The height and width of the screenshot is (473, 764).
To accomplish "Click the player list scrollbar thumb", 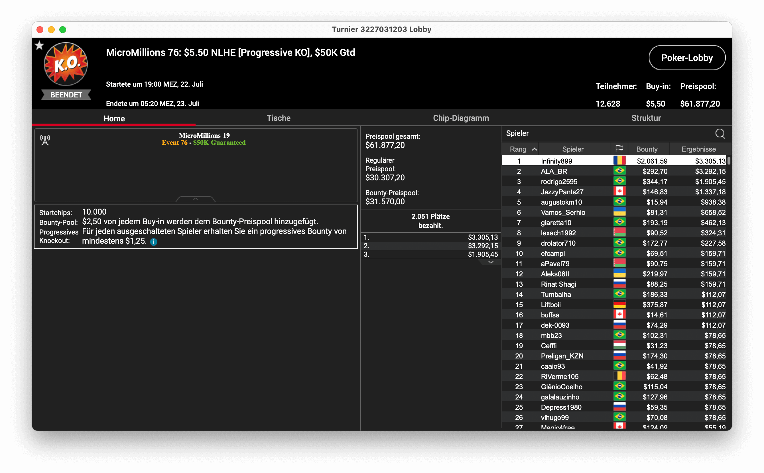I will [729, 161].
